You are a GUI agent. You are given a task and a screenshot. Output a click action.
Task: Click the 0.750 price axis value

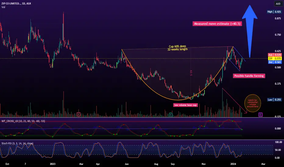pyautogui.click(x=278, y=35)
